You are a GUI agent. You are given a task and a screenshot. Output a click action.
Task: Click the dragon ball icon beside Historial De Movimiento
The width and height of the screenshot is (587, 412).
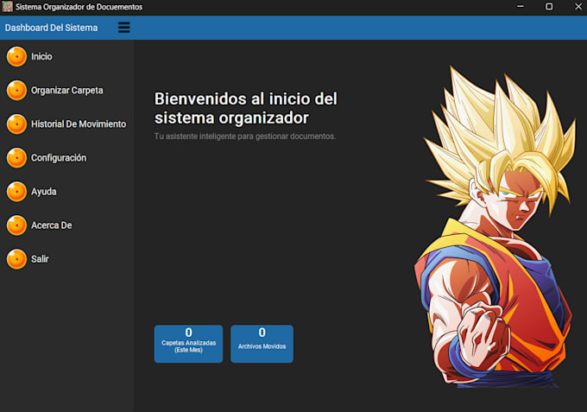17,124
